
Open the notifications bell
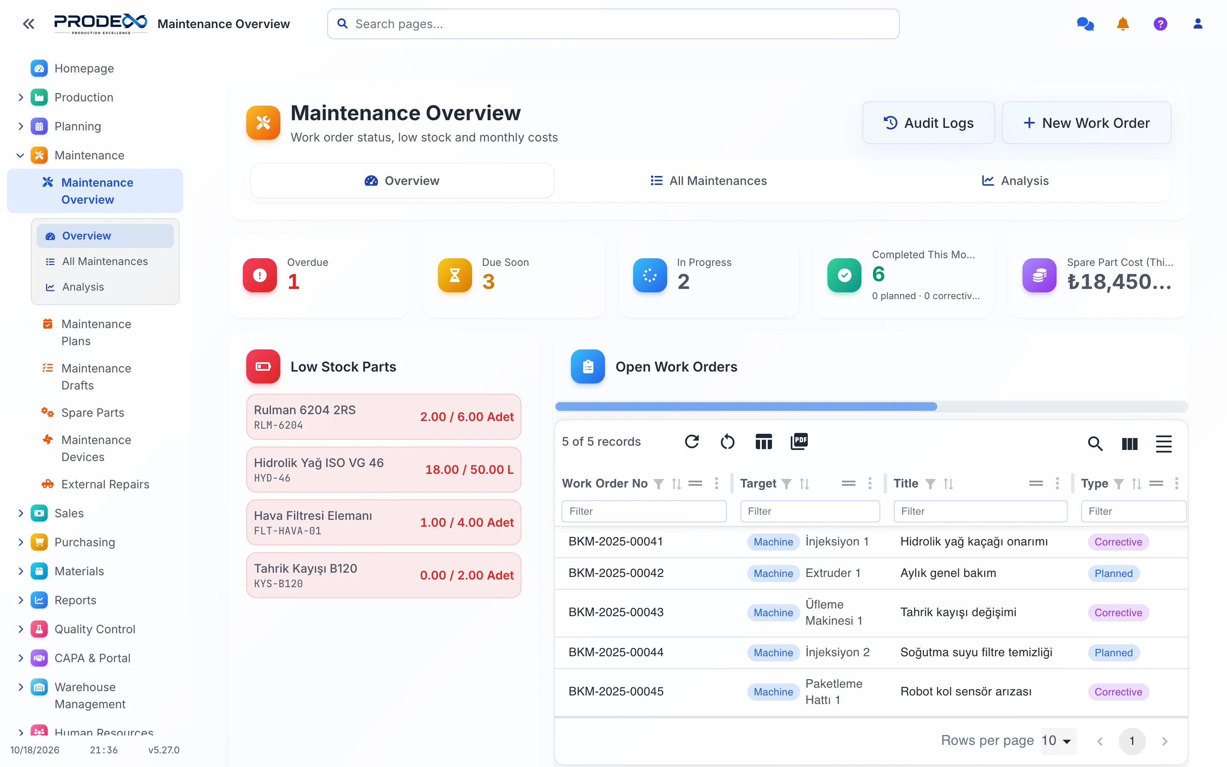(1123, 24)
